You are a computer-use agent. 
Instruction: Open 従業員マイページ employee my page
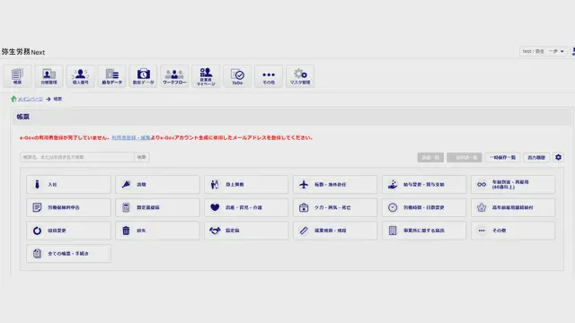coord(206,76)
